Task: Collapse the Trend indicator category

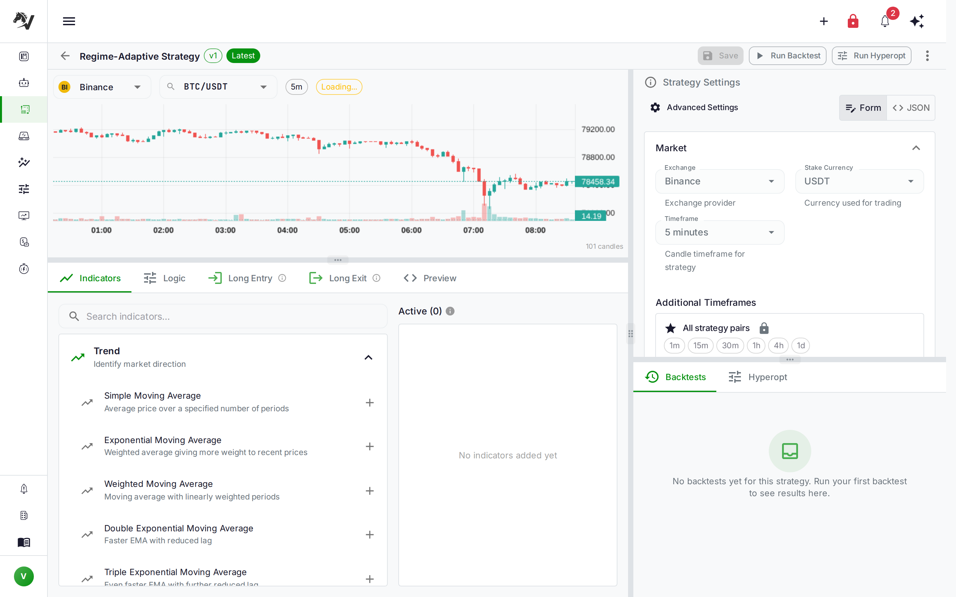Action: (x=368, y=357)
